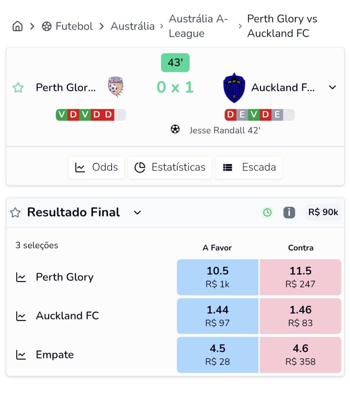This screenshot has height=394, width=350.
Task: Open the Perth Glory chart icon
Action: [x=21, y=277]
